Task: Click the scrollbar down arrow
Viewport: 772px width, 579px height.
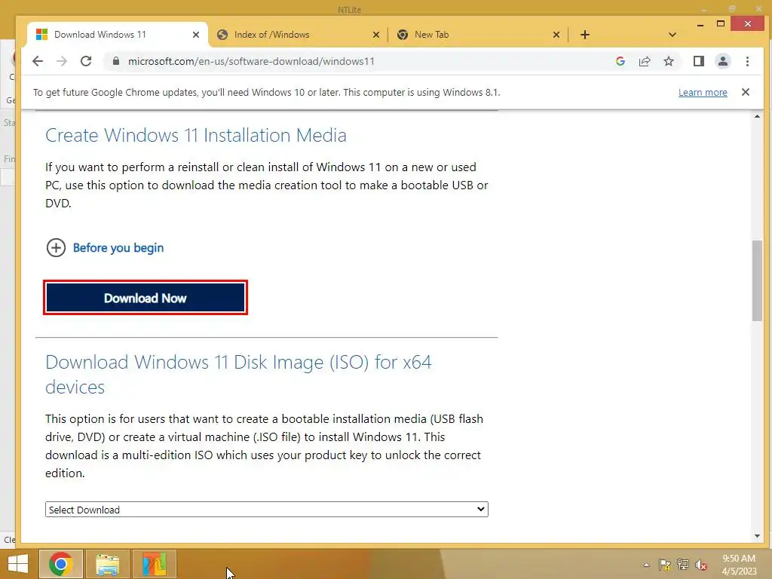Action: tap(757, 536)
